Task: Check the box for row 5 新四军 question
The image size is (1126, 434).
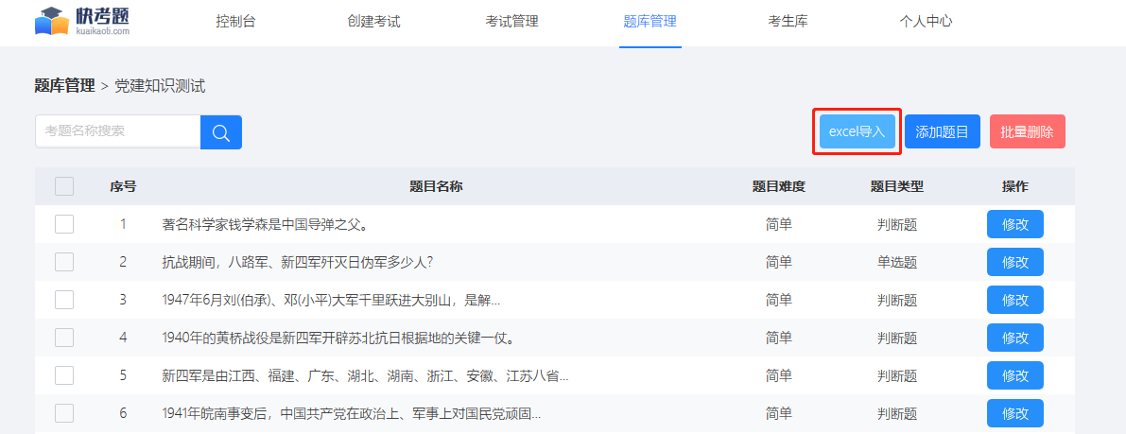Action: point(64,375)
